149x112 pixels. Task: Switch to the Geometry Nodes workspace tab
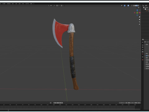coord(27,4)
